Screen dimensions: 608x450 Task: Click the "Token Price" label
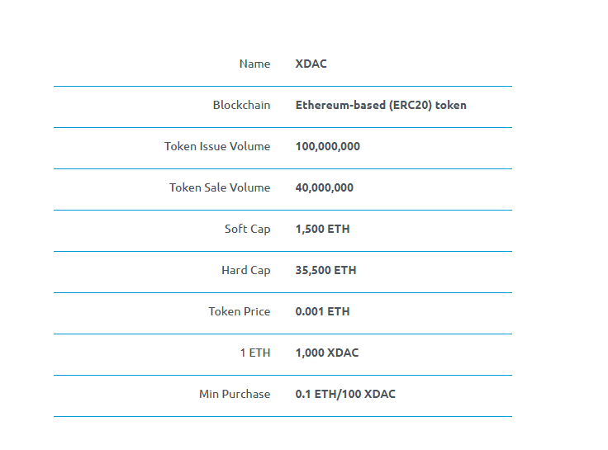click(x=239, y=311)
